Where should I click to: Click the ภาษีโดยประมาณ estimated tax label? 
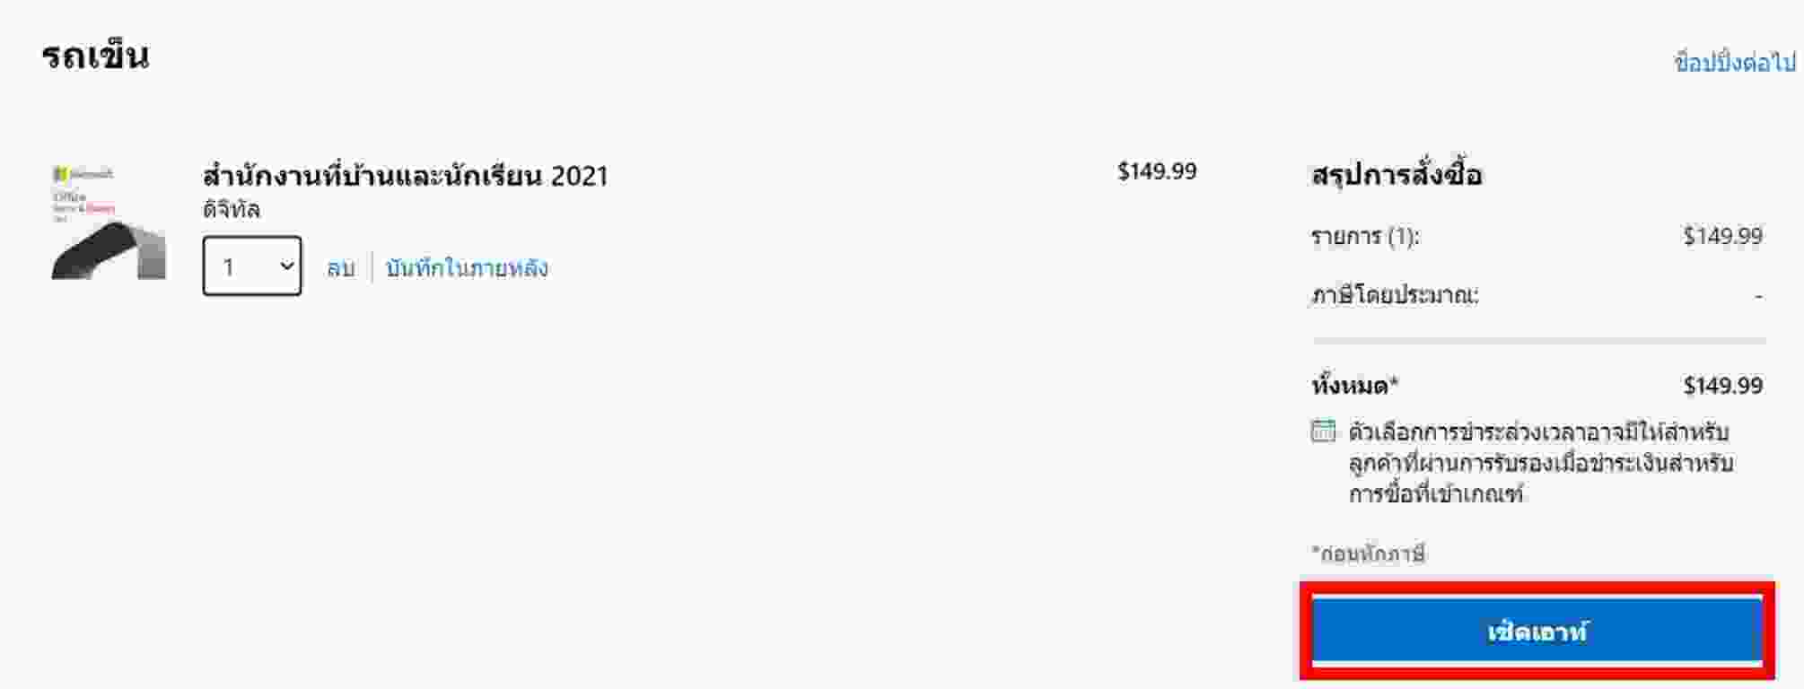click(x=1395, y=294)
